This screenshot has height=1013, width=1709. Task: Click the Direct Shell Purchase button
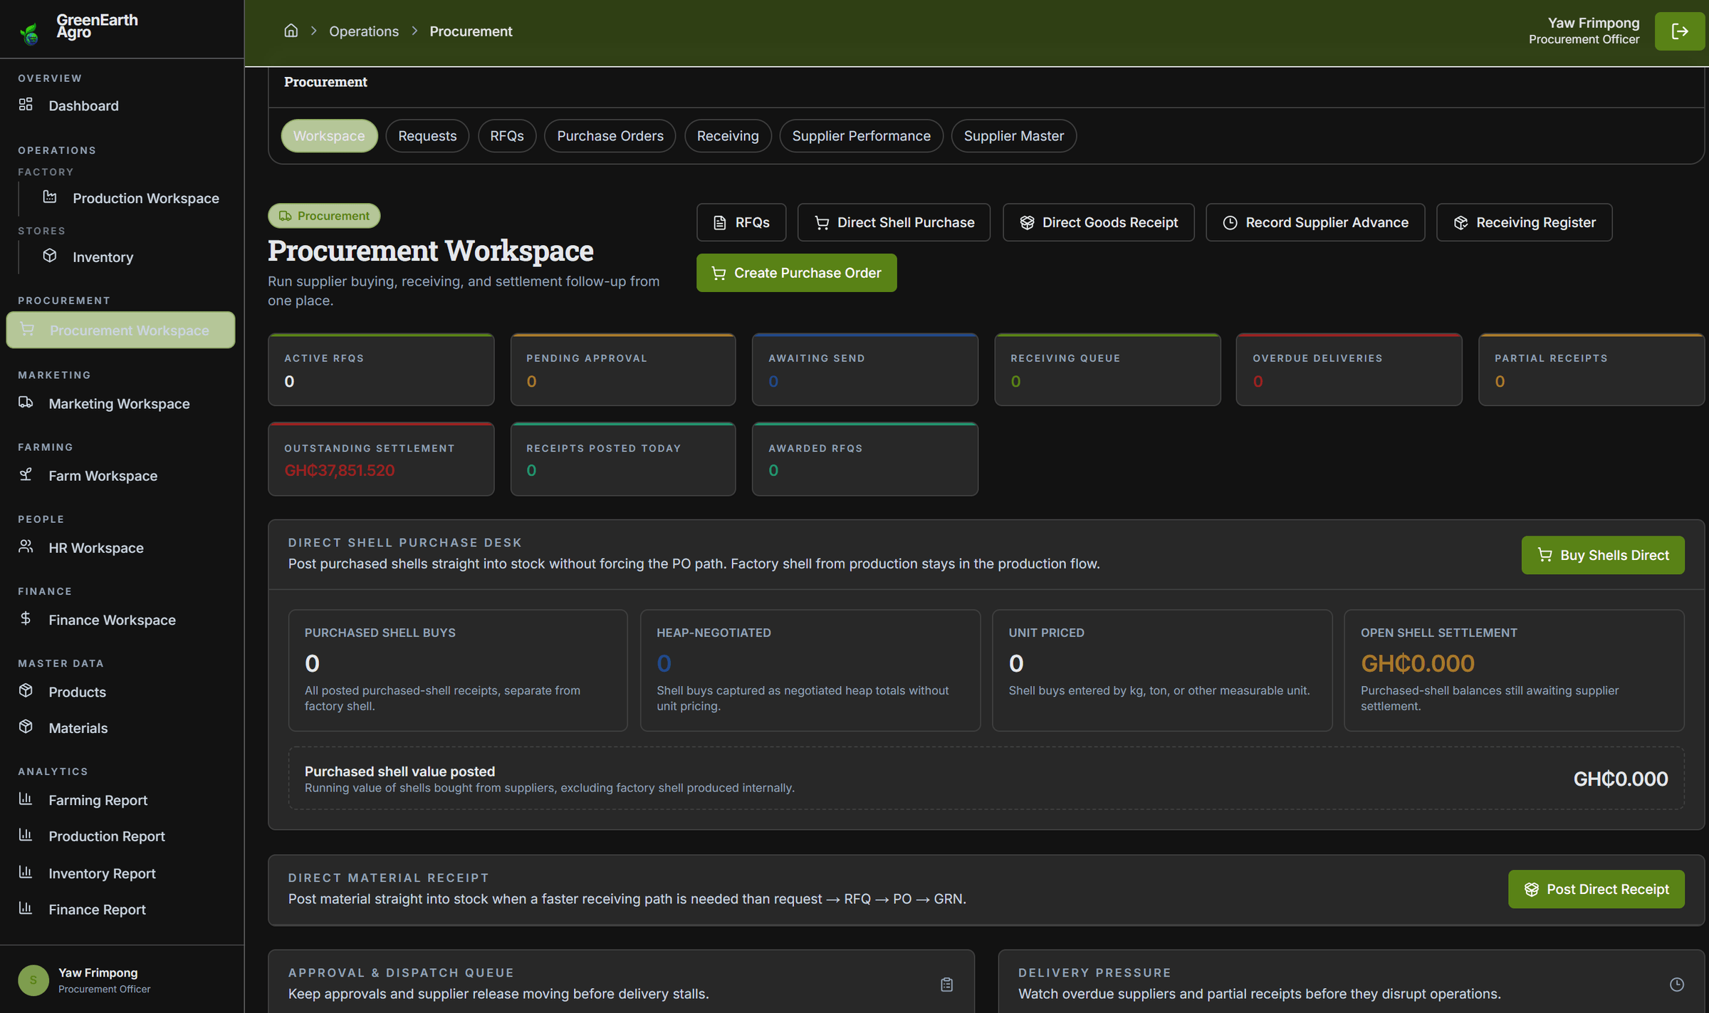[894, 222]
